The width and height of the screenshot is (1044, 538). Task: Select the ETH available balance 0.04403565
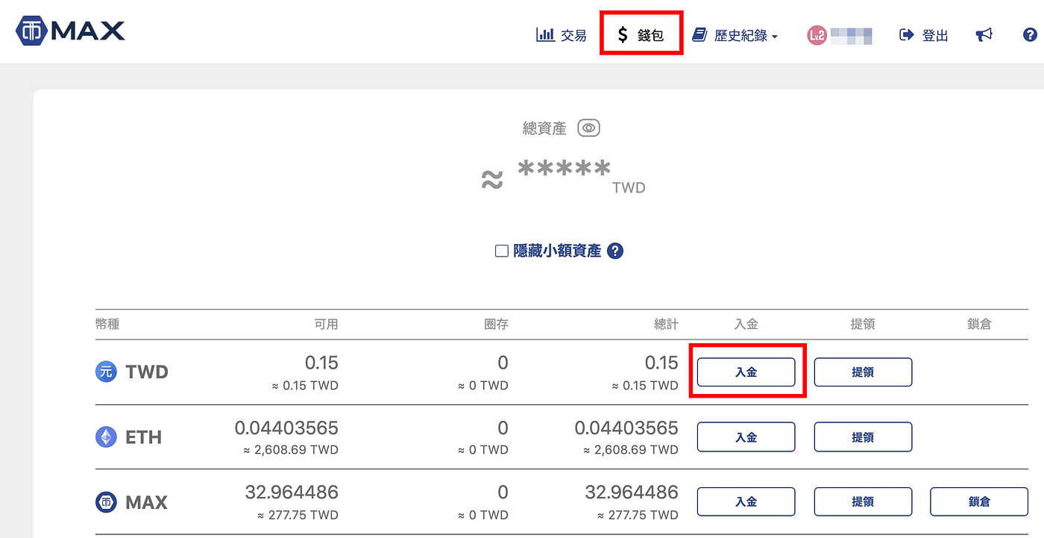click(x=286, y=428)
